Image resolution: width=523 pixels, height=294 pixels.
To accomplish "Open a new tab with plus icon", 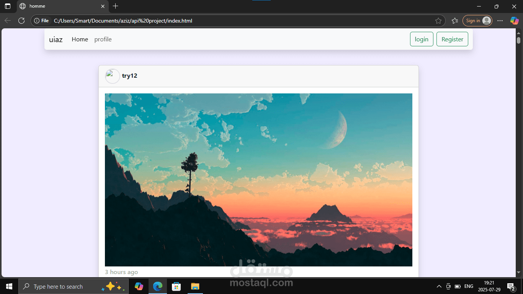I will (116, 6).
